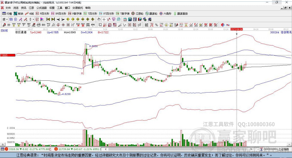
Task: Select the zigzag wave line tool
Action: 124,25
